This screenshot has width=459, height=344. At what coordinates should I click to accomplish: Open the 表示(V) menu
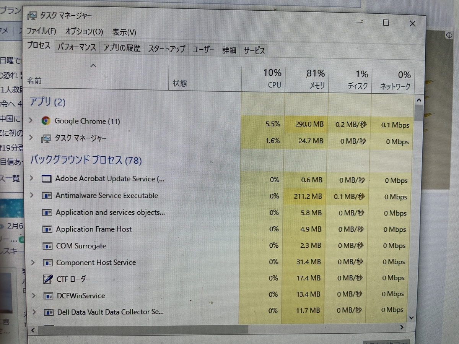click(x=124, y=32)
